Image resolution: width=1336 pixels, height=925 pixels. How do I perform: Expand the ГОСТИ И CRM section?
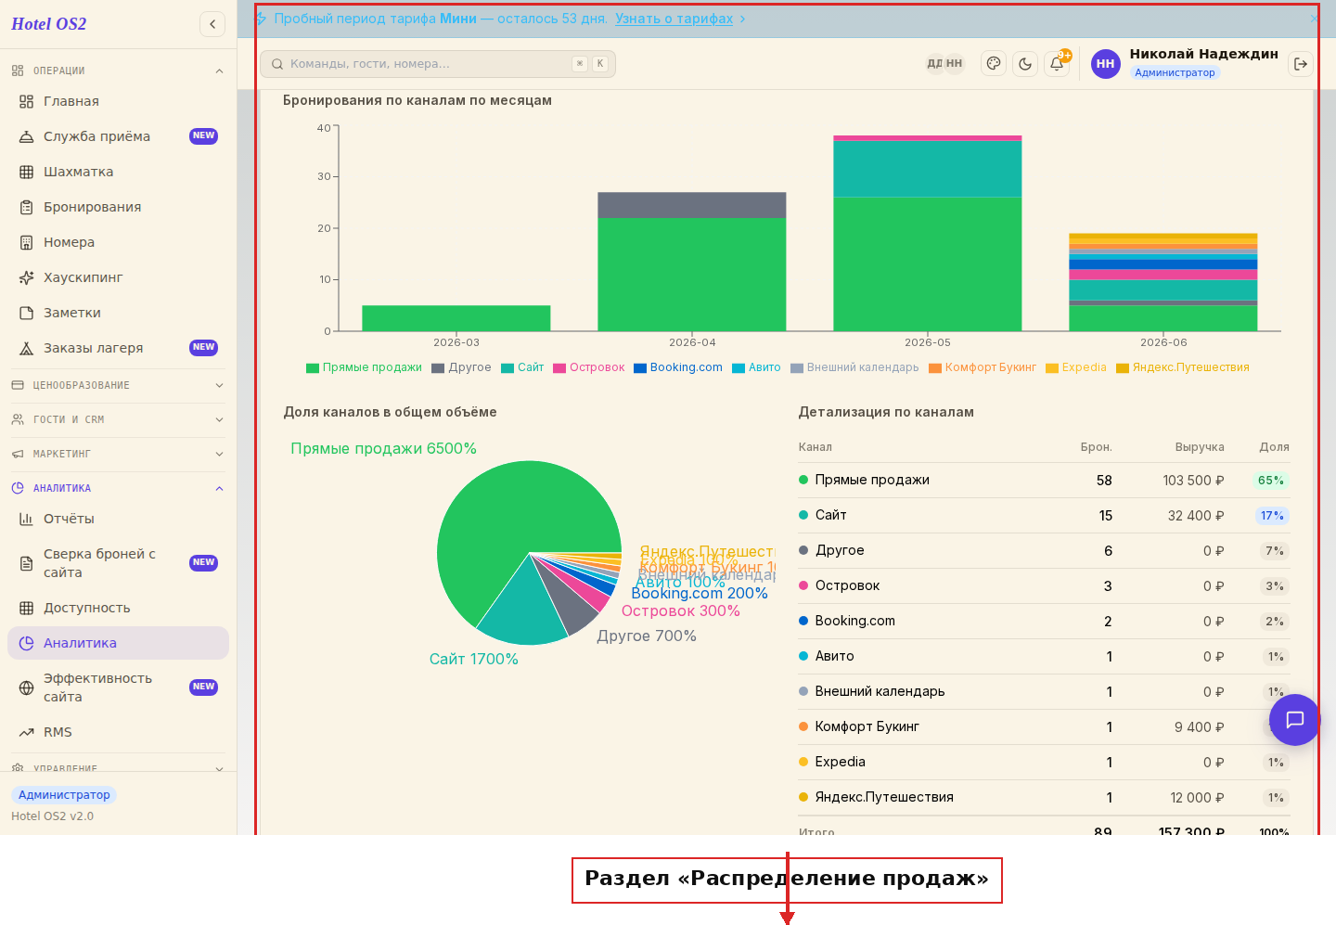click(118, 419)
